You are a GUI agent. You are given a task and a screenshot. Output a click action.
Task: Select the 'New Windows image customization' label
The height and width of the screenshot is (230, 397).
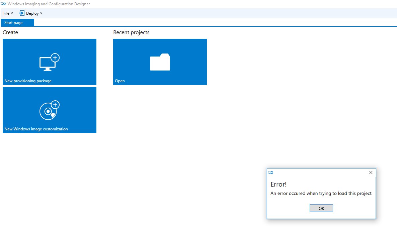[36, 129]
